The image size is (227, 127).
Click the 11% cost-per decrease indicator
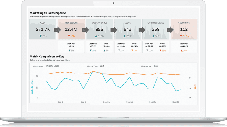[149, 50]
